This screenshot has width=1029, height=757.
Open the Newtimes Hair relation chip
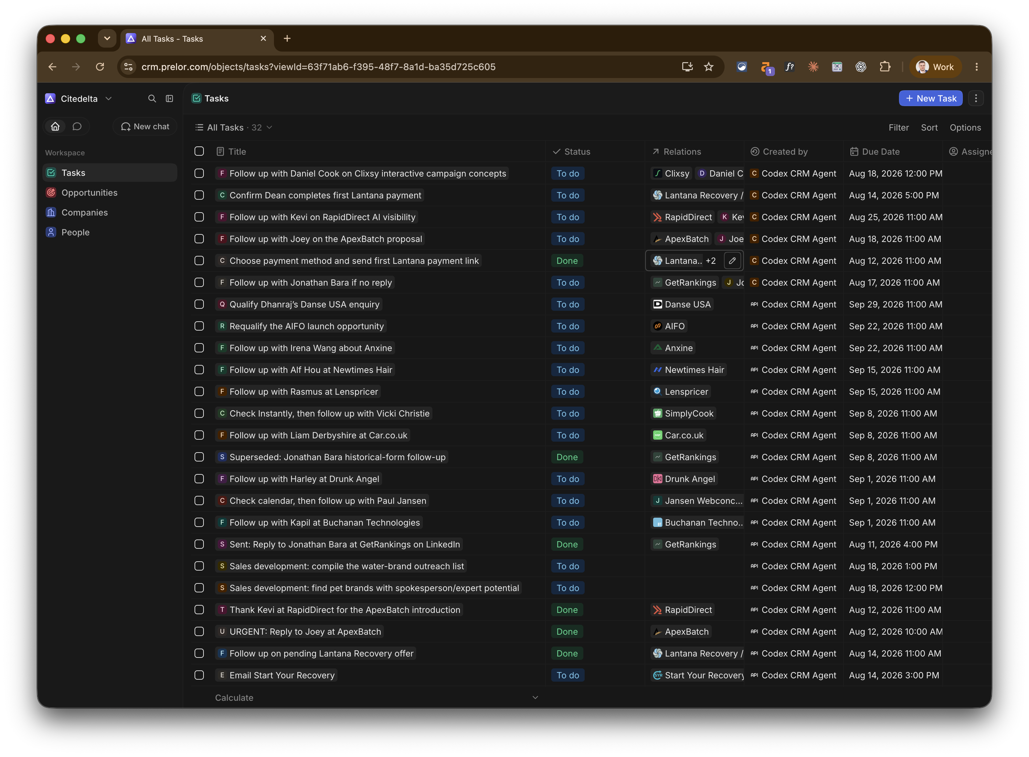(x=689, y=370)
